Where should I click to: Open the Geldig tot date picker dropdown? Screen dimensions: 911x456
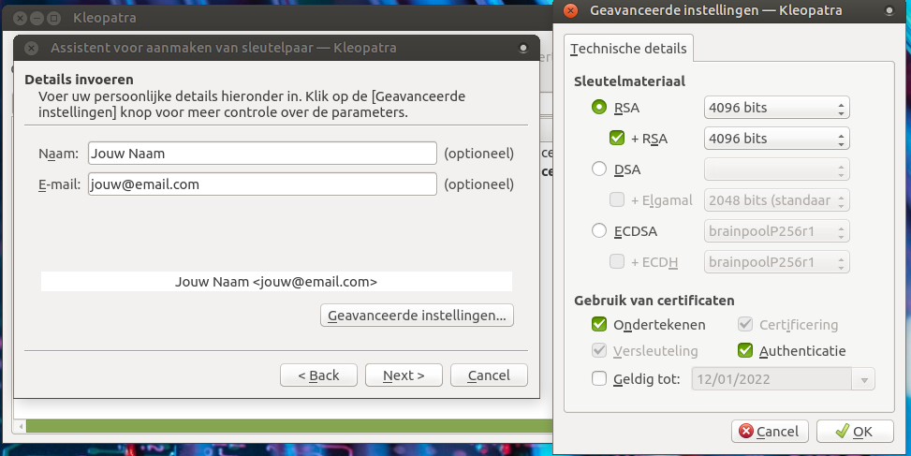(x=863, y=379)
